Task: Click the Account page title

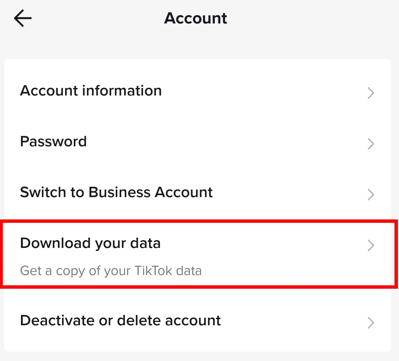Action: pos(195,18)
